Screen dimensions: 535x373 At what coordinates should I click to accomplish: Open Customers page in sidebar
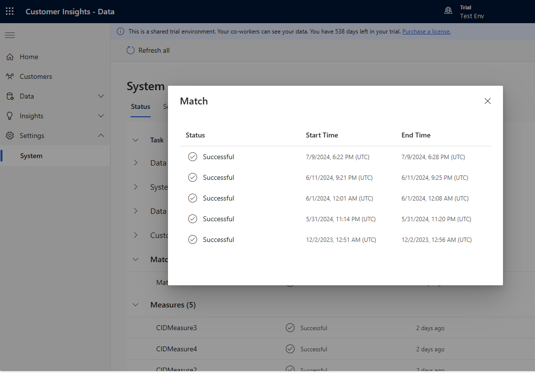click(x=36, y=76)
